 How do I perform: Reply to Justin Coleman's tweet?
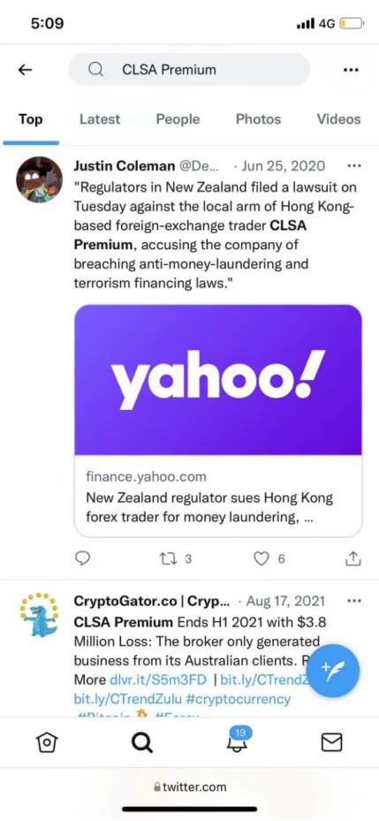click(x=83, y=559)
